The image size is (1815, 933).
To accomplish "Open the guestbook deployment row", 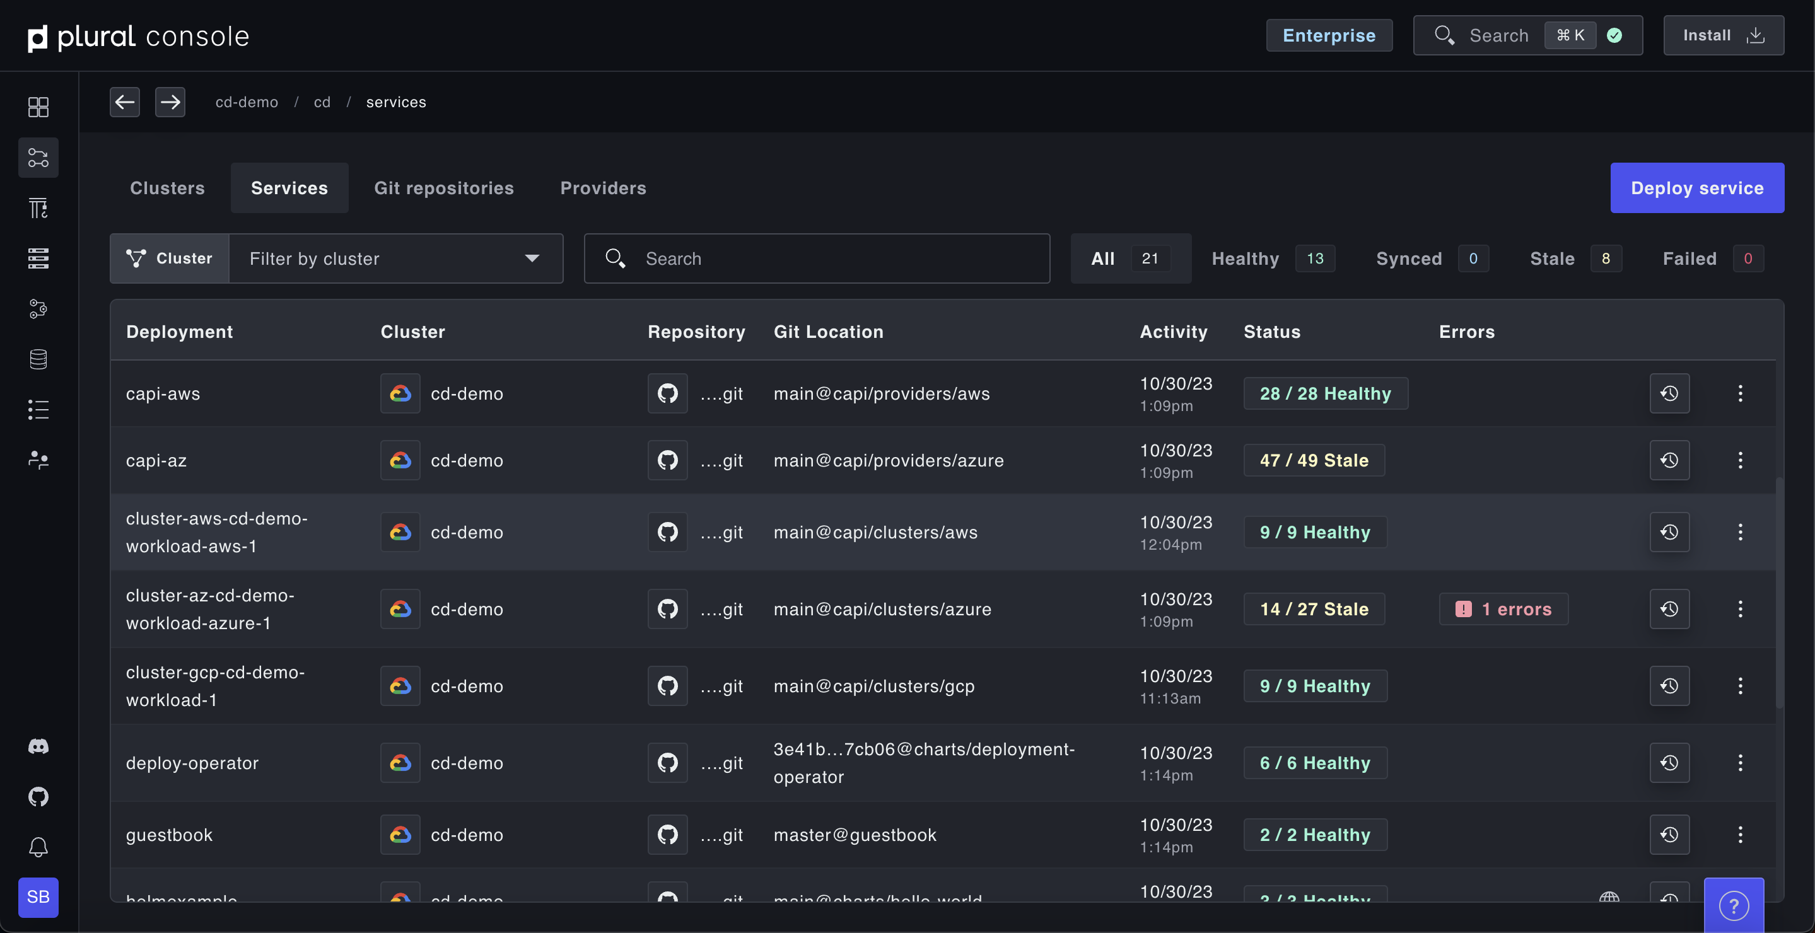I will pos(943,835).
